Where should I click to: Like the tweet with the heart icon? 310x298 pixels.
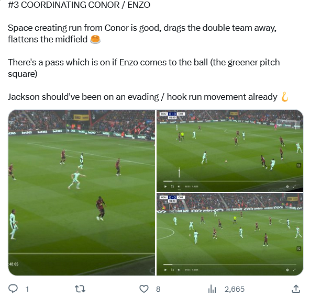144,289
